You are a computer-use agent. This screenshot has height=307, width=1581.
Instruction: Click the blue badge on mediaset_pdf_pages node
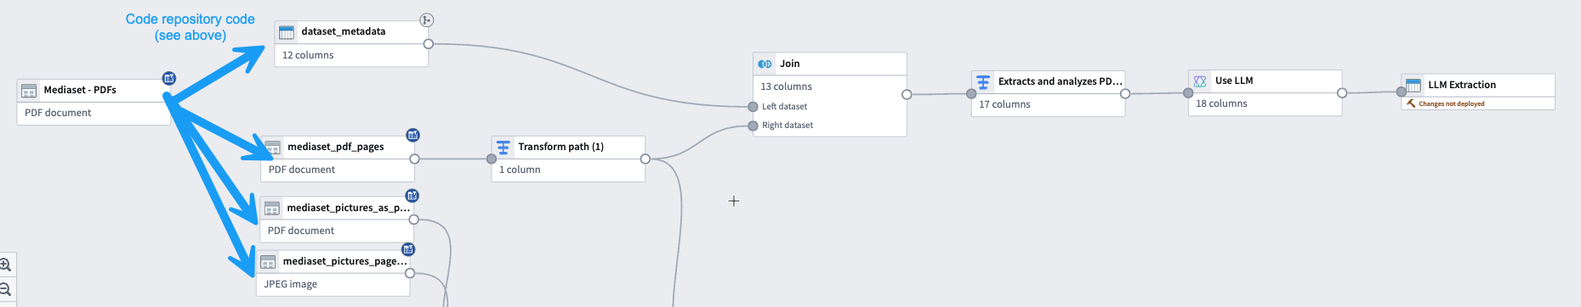tap(412, 135)
